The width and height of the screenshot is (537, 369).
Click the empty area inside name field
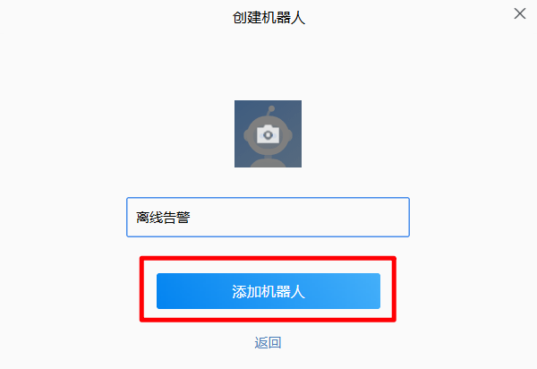click(300, 218)
